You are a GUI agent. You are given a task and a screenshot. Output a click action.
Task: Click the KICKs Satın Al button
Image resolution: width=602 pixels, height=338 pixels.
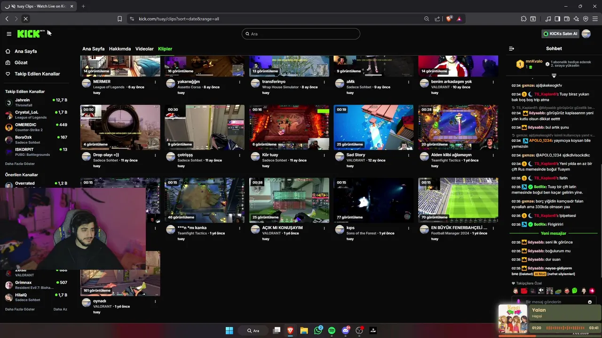coord(560,34)
